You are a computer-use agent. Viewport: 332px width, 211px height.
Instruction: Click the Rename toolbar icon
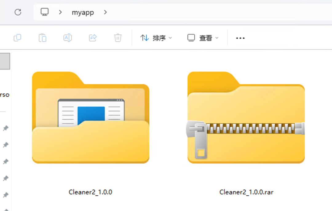coord(68,38)
